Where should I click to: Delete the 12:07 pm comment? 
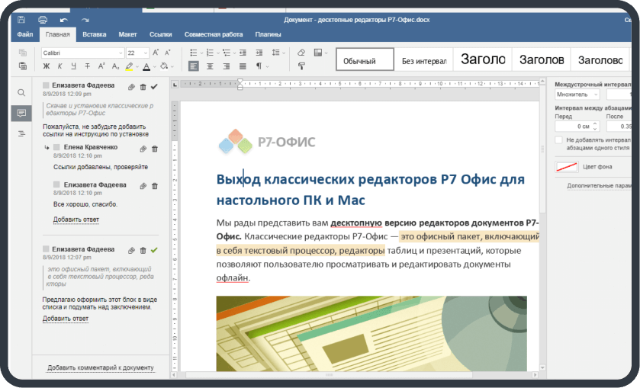coord(143,251)
